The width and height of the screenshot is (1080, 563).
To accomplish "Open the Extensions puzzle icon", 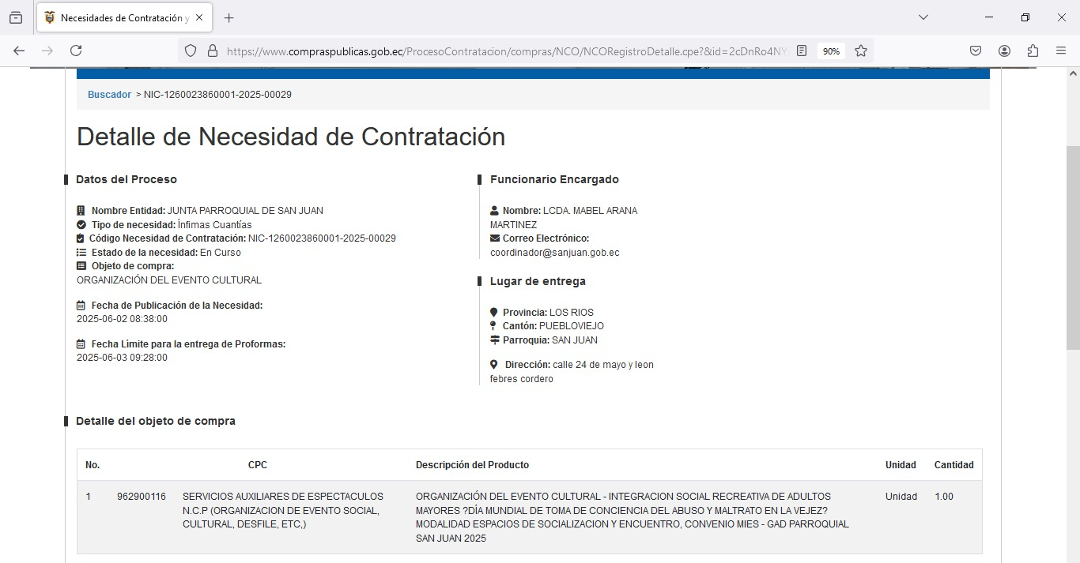I will (x=1033, y=51).
